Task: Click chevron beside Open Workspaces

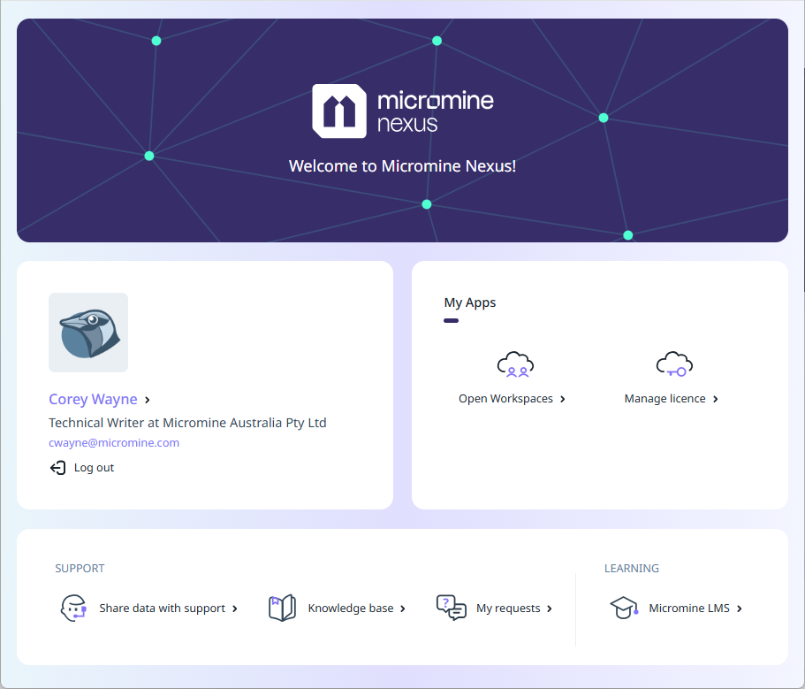Action: (563, 399)
